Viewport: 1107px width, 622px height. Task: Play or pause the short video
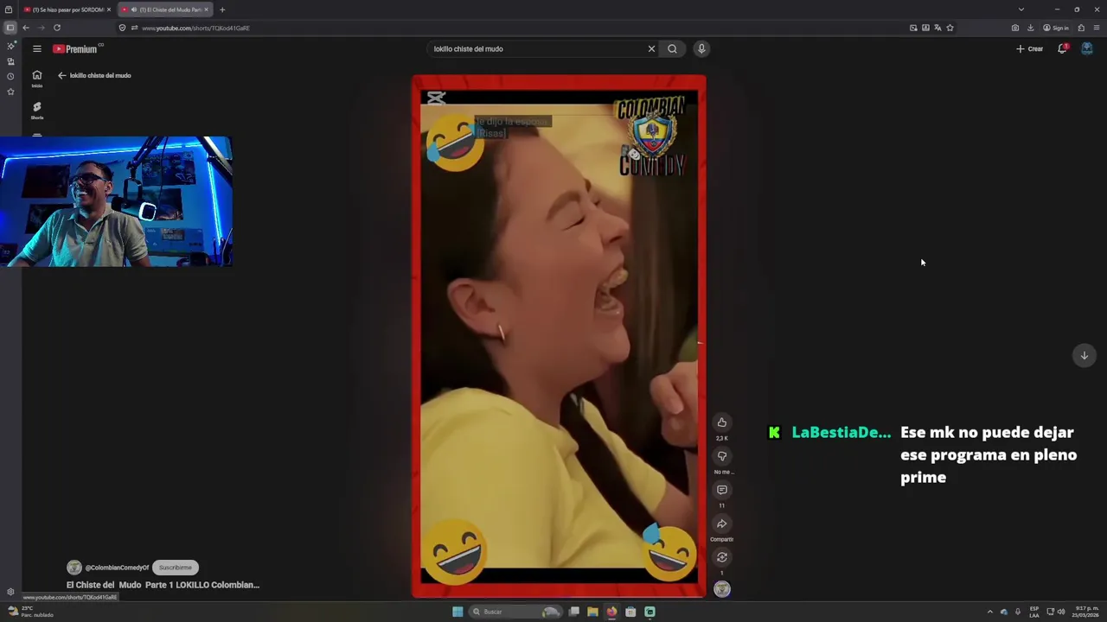tap(559, 337)
